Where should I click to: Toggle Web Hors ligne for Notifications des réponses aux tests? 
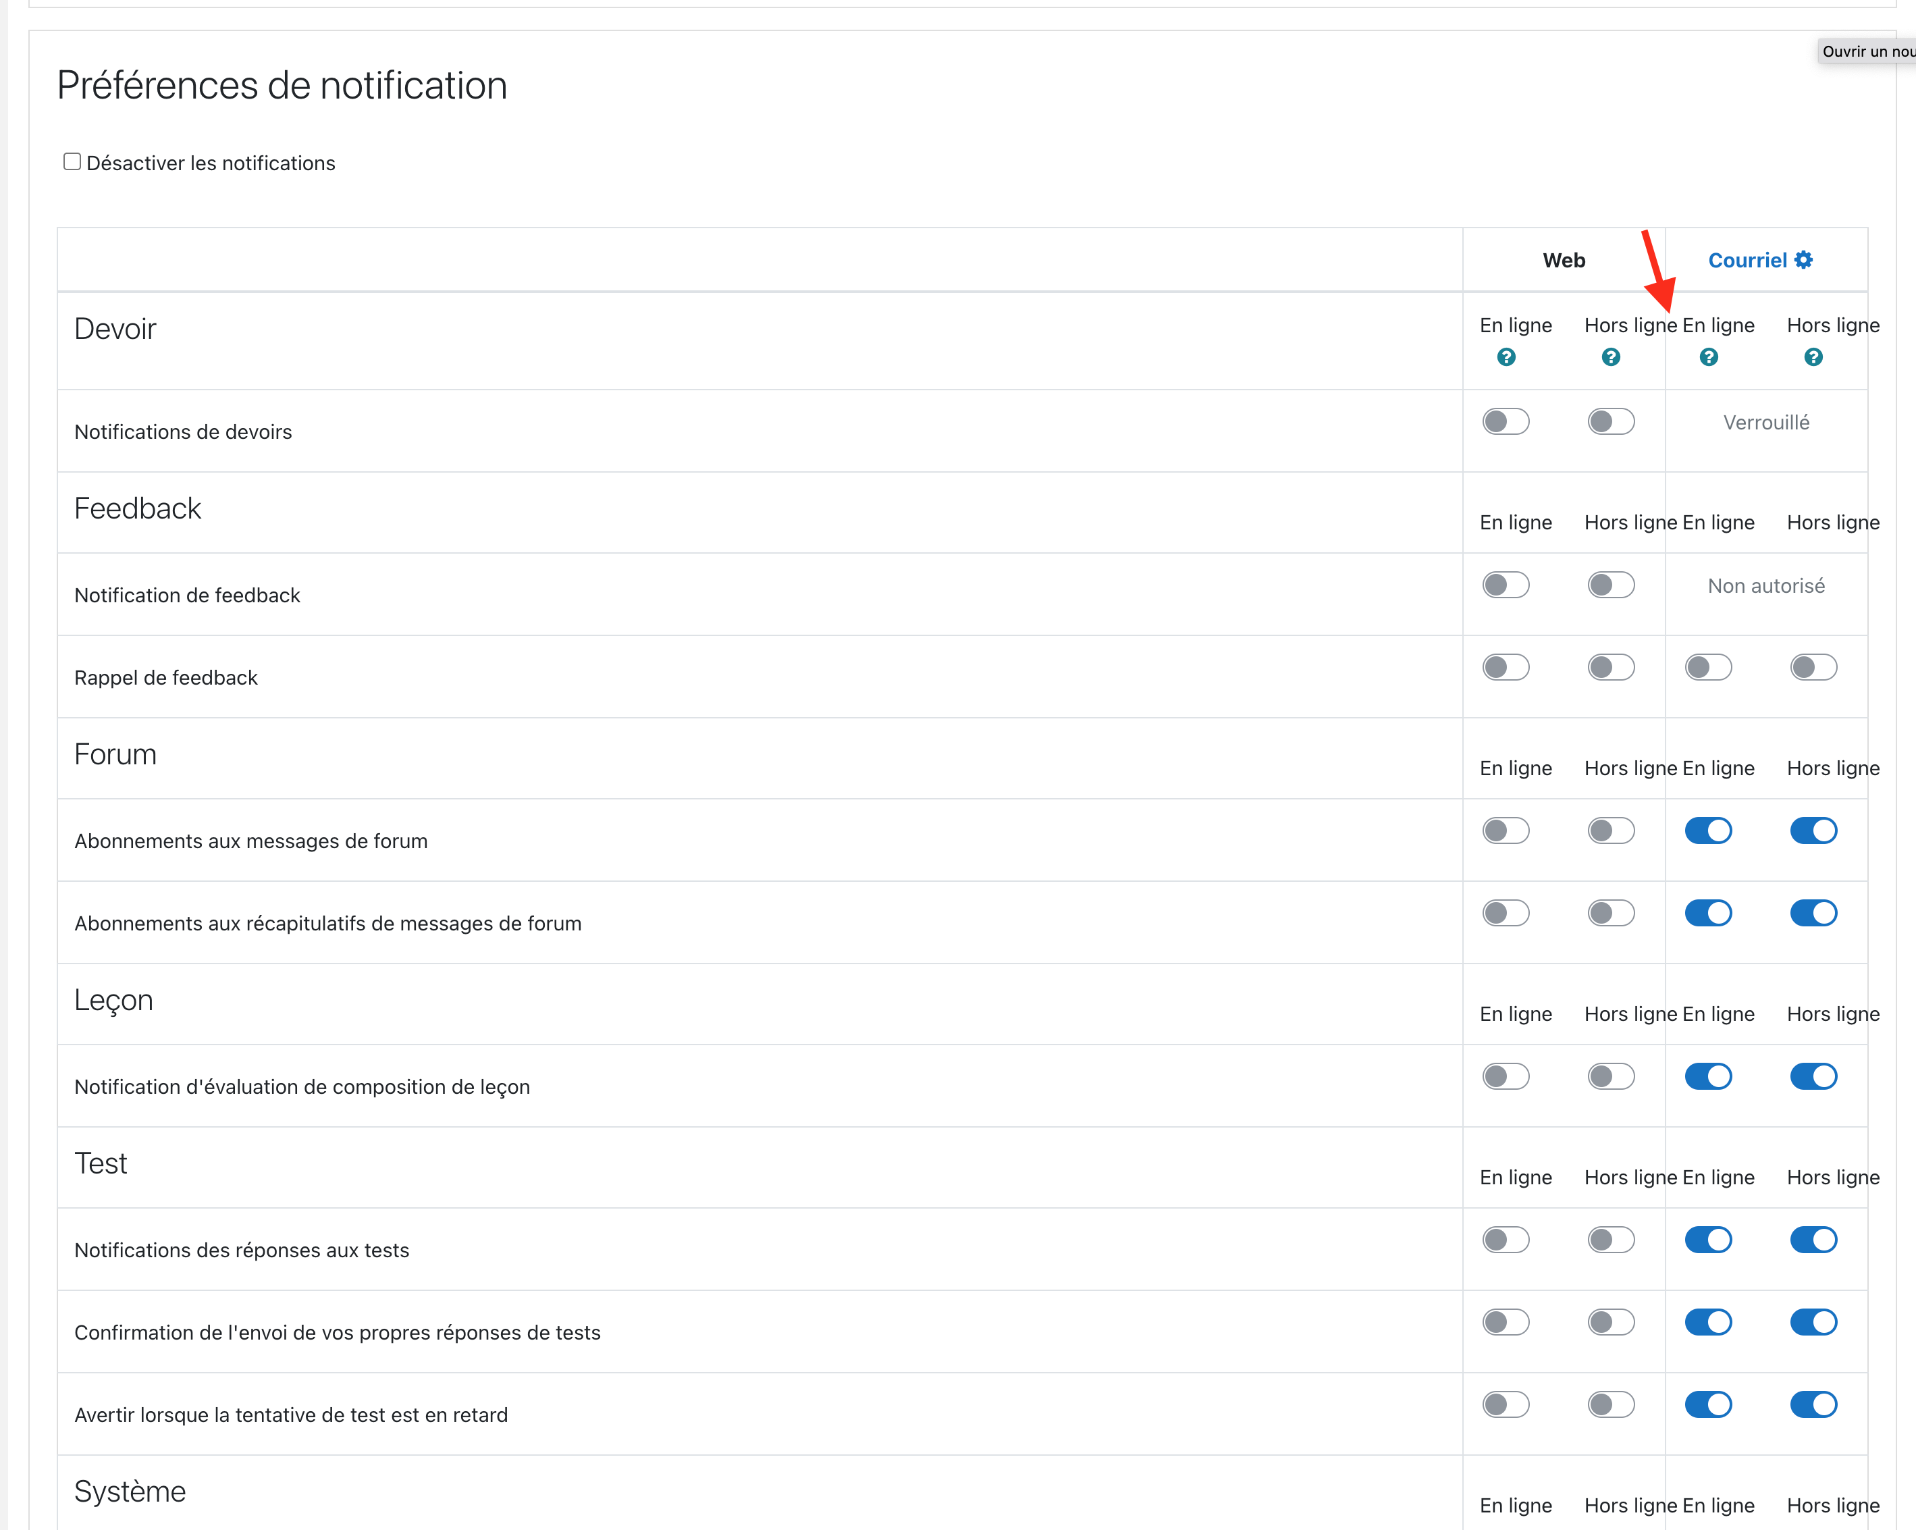(1611, 1240)
